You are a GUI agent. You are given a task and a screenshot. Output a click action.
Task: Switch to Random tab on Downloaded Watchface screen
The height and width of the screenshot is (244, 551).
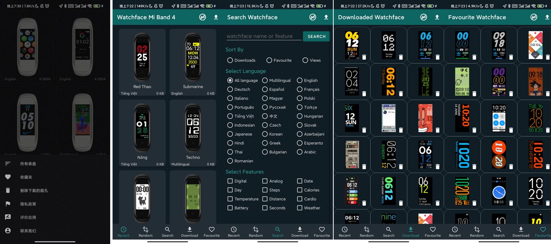367,232
